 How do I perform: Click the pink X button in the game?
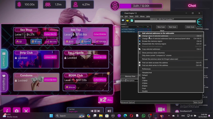pyautogui.click(x=26, y=111)
